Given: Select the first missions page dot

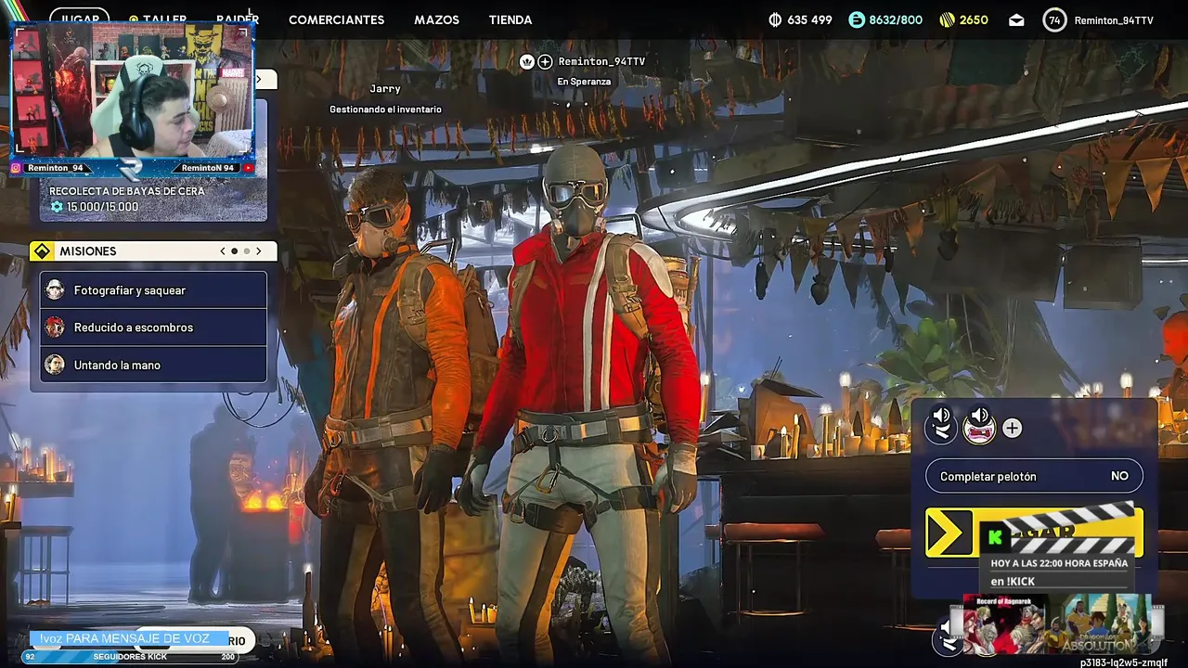Looking at the screenshot, I should 235,251.
